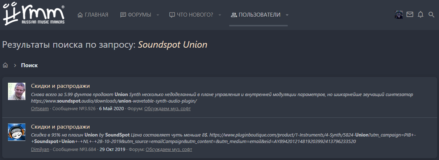Open the notifications bell icon
This screenshot has height=160, width=439.
[x=421, y=15]
